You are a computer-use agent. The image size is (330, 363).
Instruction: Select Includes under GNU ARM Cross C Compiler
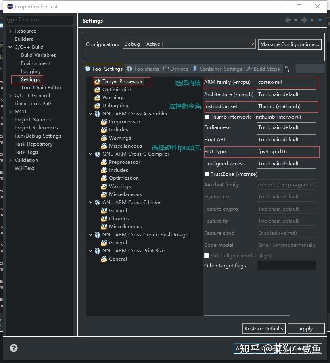coord(118,170)
